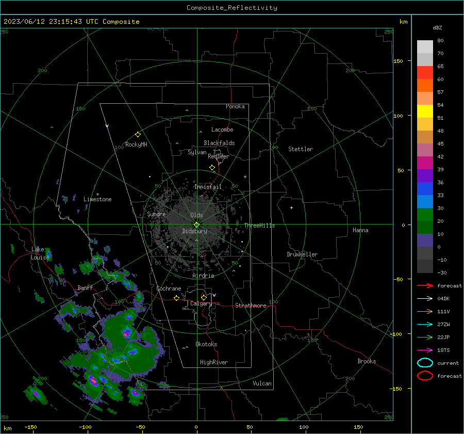Click the Sundre town label

coord(156,214)
